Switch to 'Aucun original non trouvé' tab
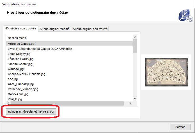The width and height of the screenshot is (195, 133). point(90,29)
